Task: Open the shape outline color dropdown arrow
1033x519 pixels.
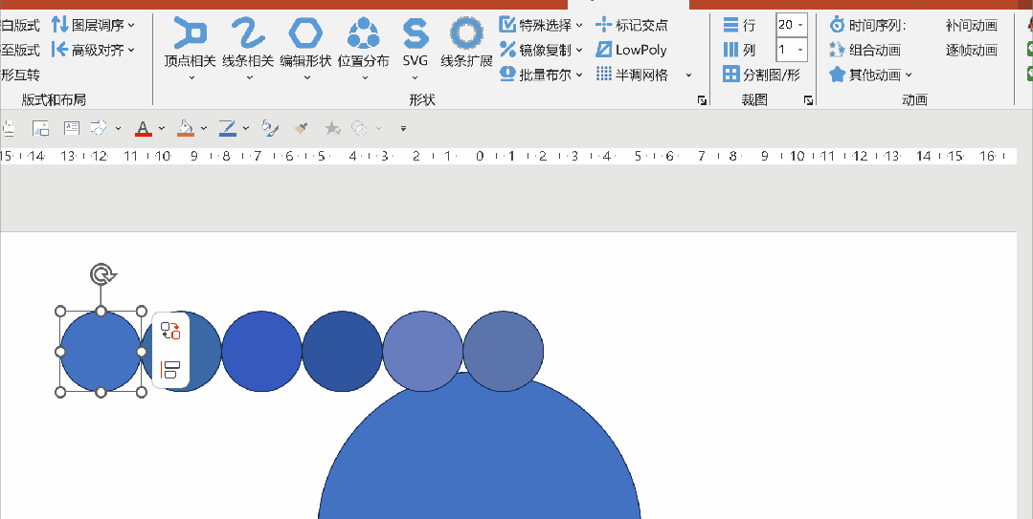Action: point(246,128)
